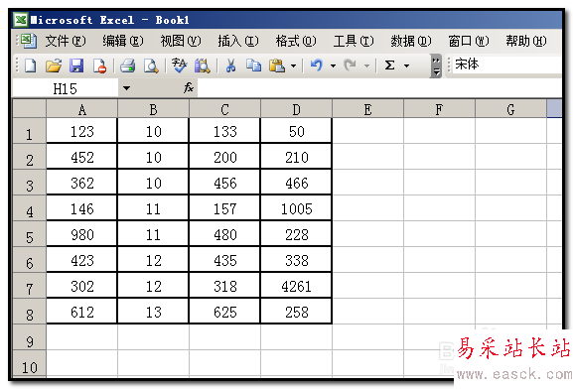Select column G header

point(510,109)
